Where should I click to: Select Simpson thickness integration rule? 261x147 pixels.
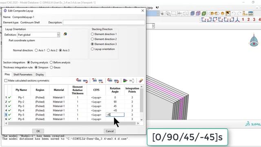36,67
